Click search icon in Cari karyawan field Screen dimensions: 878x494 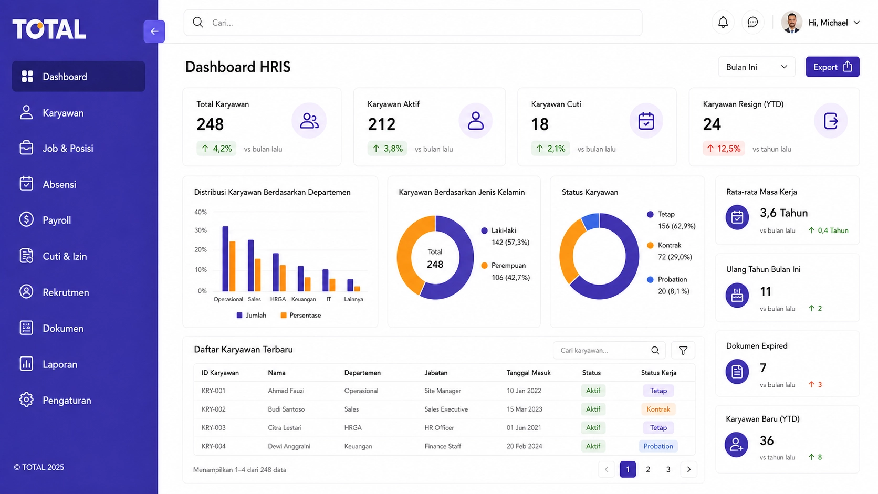(655, 350)
